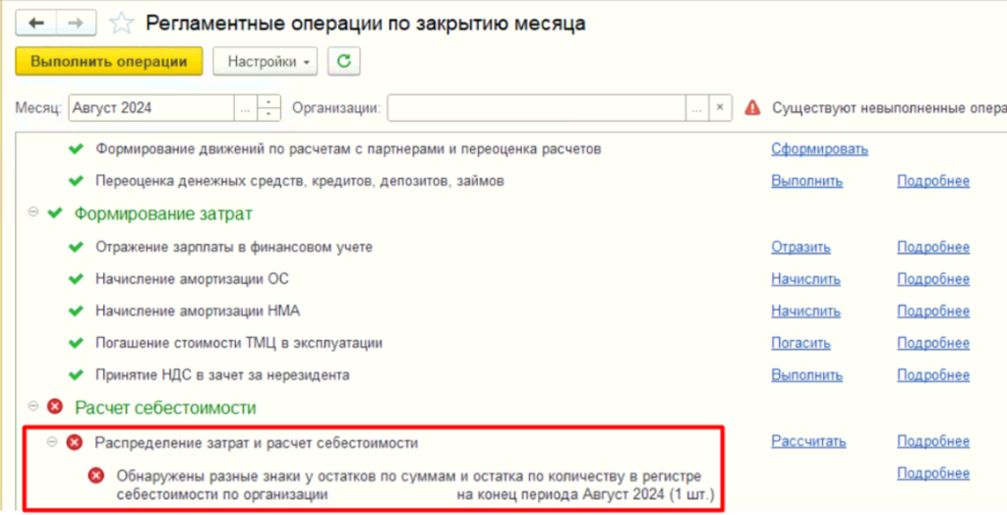The height and width of the screenshot is (515, 1007).
Task: Collapse the Формирование затрат group
Action: pyautogui.click(x=34, y=213)
